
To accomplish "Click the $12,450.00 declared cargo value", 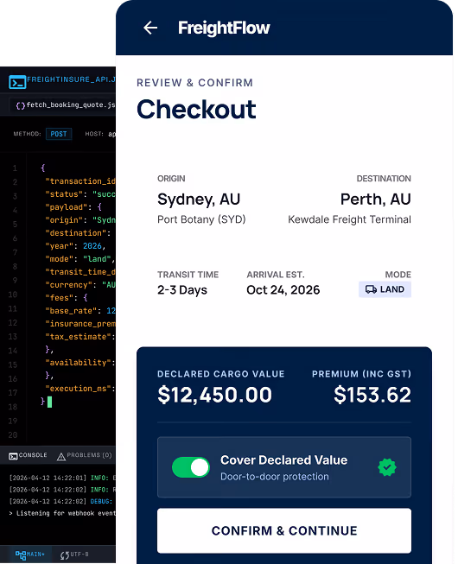I will (215, 395).
